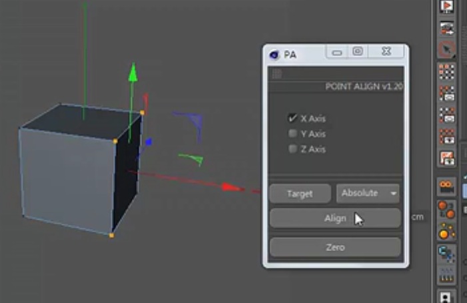This screenshot has height=303, width=467.
Task: Click the film strip with arrow icon
Action: 447,28
